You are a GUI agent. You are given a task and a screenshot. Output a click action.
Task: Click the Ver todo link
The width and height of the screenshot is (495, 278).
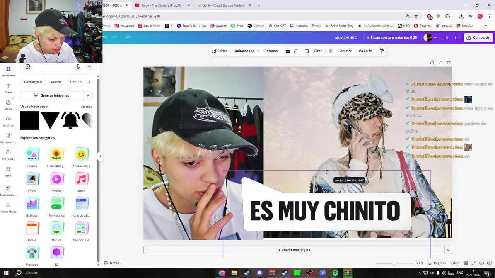86,107
